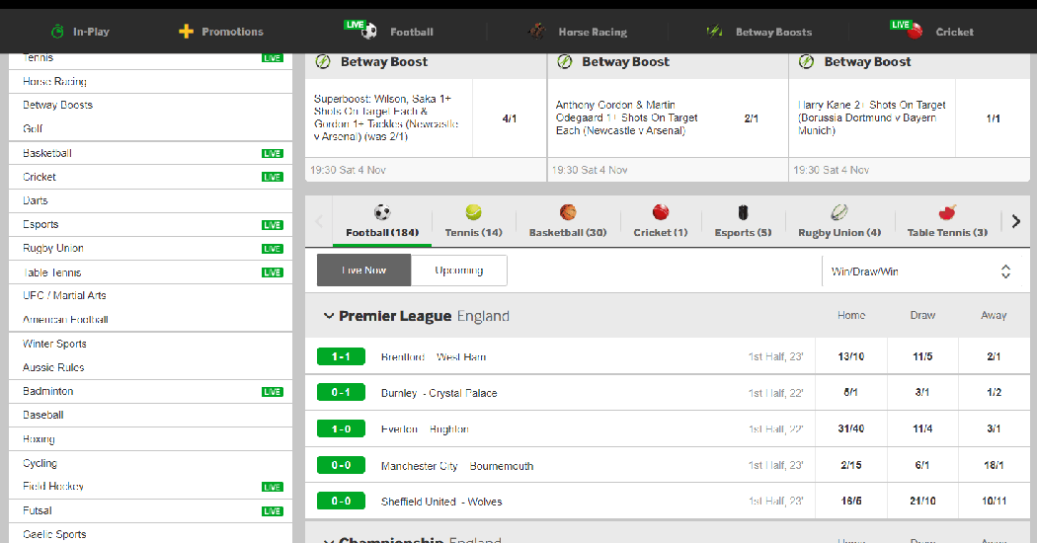Viewport: 1037px width, 543px height.
Task: Open the Burnley - Crystal Palace match
Action: (439, 393)
